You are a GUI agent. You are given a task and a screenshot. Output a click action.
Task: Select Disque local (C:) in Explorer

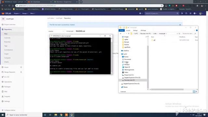(x=128, y=75)
